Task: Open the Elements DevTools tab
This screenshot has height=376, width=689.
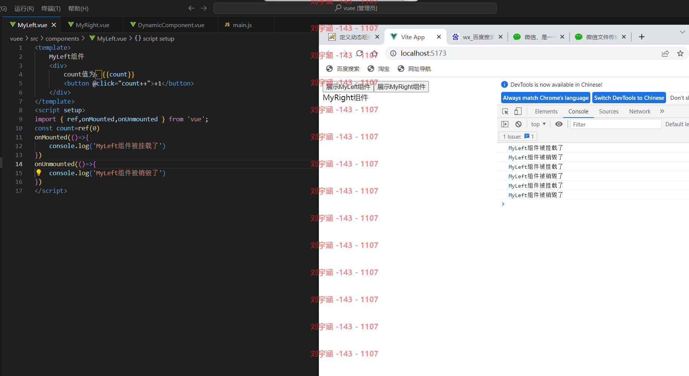Action: click(546, 112)
